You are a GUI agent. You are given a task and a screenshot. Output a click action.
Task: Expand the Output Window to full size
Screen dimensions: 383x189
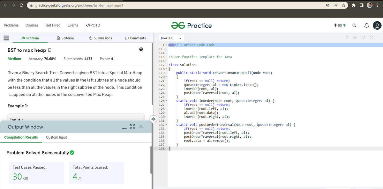pyautogui.click(x=132, y=127)
